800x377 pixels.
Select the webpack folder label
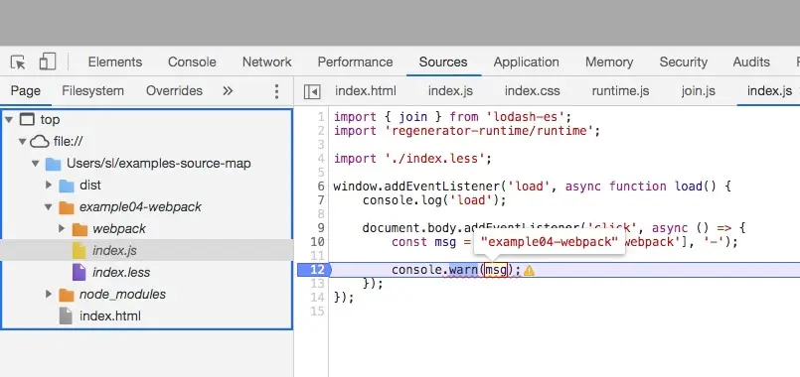119,229
